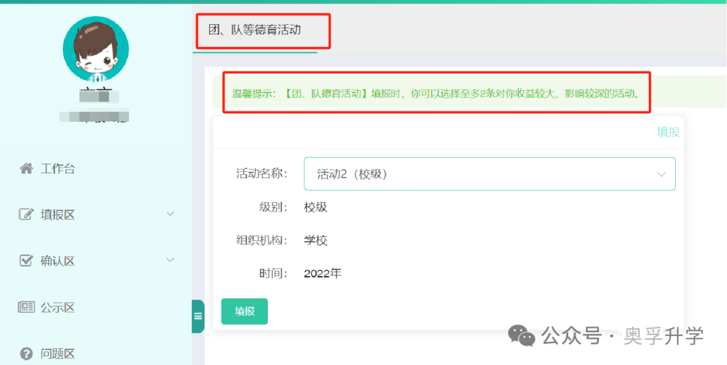Click the 级别 value 校级

pos(316,207)
